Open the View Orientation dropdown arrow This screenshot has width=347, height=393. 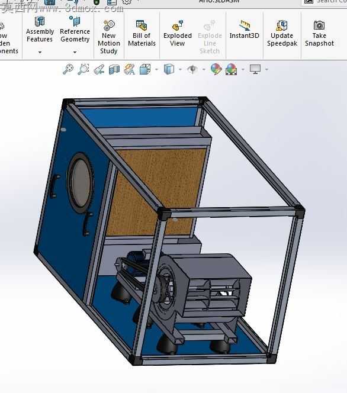tap(156, 69)
